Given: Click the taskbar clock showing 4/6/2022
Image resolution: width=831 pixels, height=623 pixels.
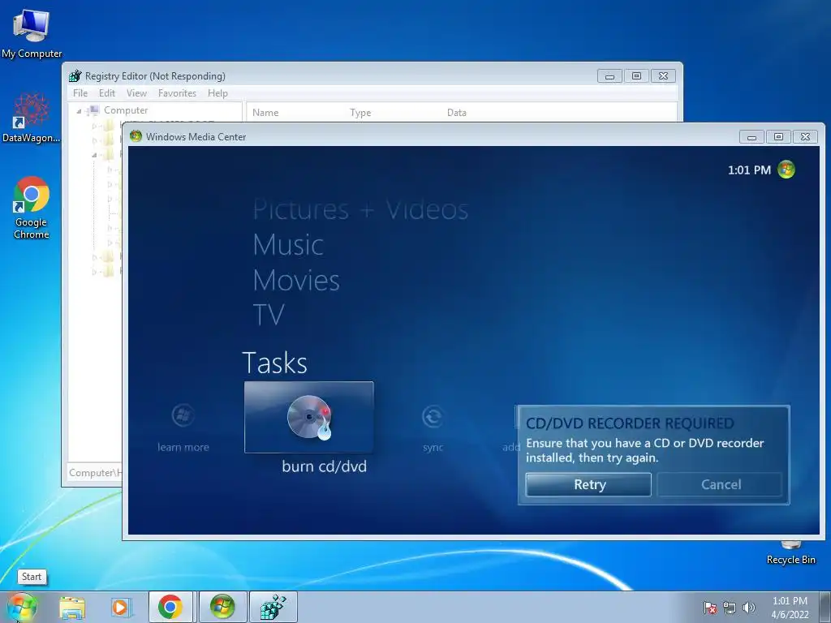Looking at the screenshot, I should [790, 608].
